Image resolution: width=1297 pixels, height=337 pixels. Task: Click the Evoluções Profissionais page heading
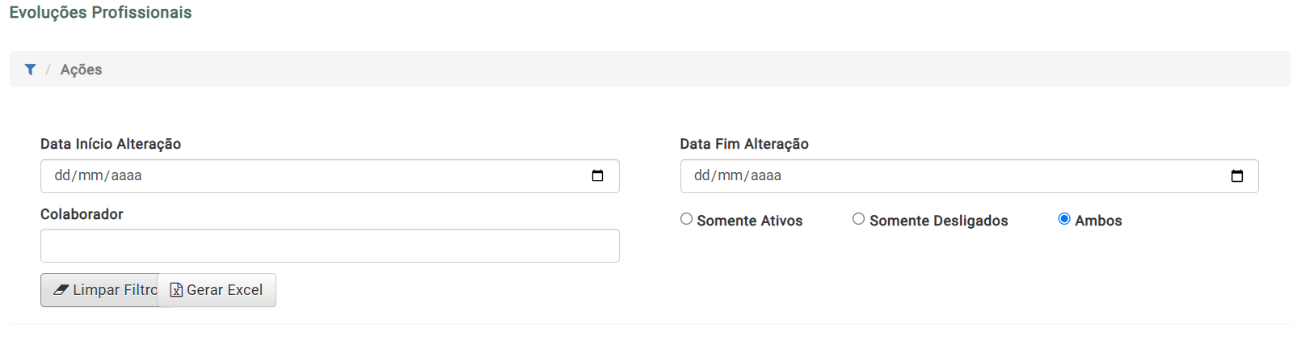100,12
